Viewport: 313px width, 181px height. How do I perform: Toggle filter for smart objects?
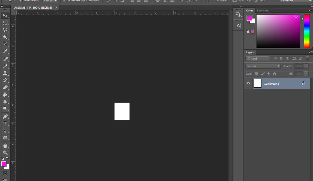[x=301, y=59]
